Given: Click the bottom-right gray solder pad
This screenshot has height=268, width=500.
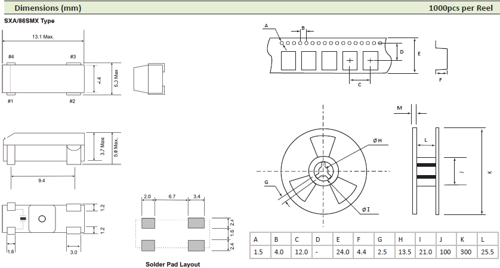Looking at the screenshot, I should [196, 244].
